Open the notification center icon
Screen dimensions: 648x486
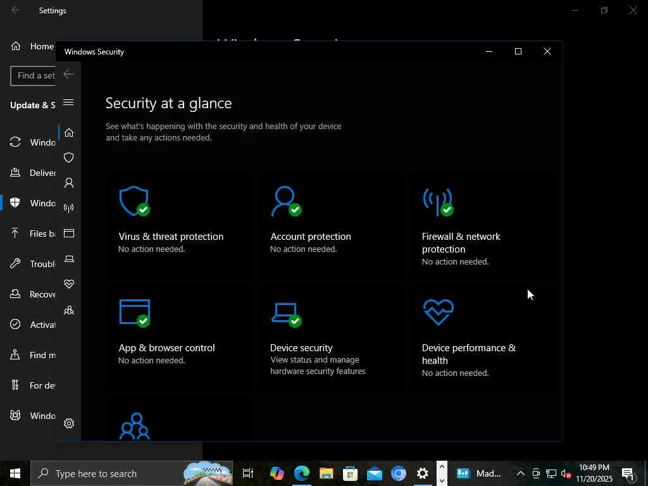(628, 473)
